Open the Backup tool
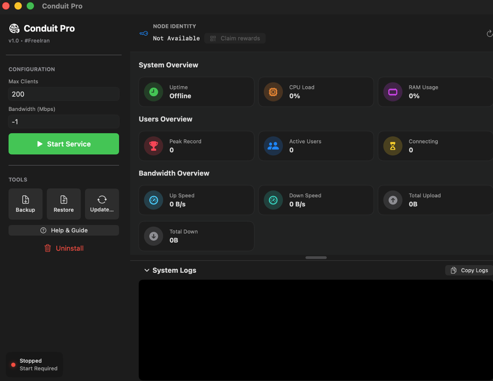 click(x=25, y=204)
